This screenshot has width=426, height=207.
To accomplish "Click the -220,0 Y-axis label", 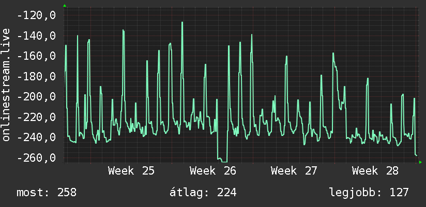I will 36,117.
